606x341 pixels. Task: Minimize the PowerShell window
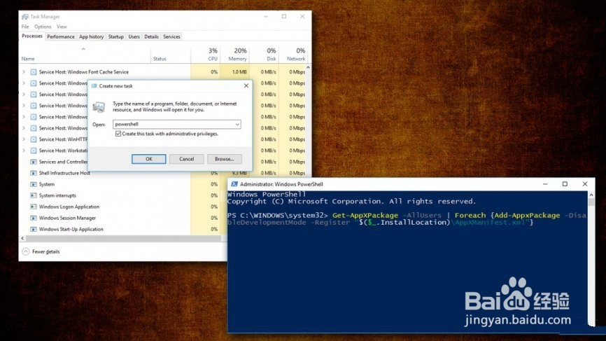(545, 184)
